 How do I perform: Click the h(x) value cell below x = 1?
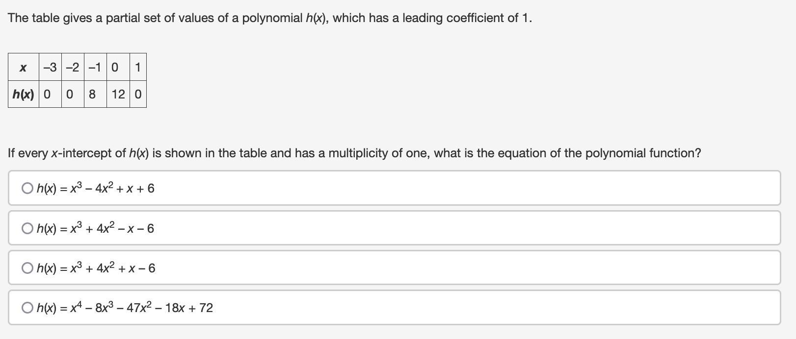click(x=138, y=94)
